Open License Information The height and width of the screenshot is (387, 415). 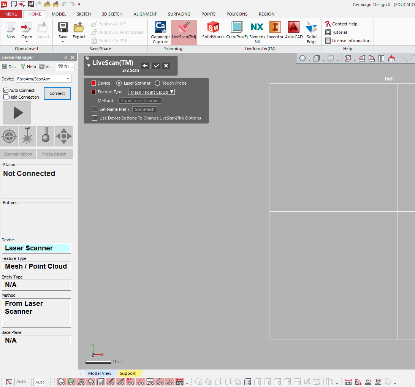[348, 41]
